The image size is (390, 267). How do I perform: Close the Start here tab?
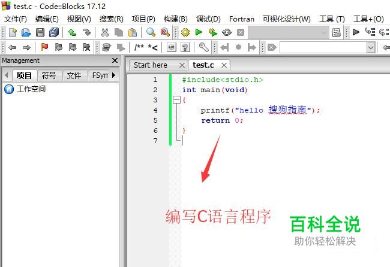click(x=182, y=65)
